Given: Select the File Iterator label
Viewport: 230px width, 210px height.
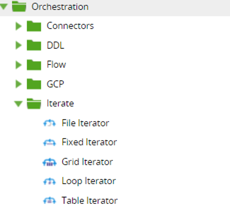Looking at the screenshot, I should pyautogui.click(x=86, y=123).
